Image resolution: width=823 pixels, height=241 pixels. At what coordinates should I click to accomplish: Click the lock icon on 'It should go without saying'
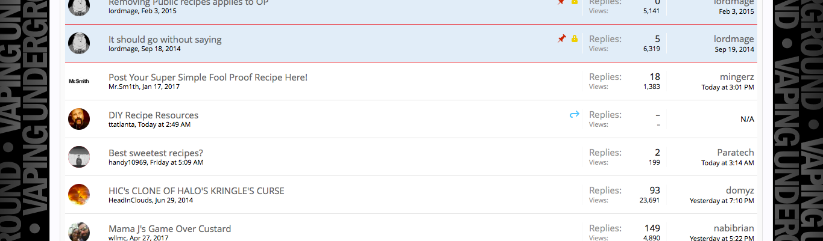575,39
